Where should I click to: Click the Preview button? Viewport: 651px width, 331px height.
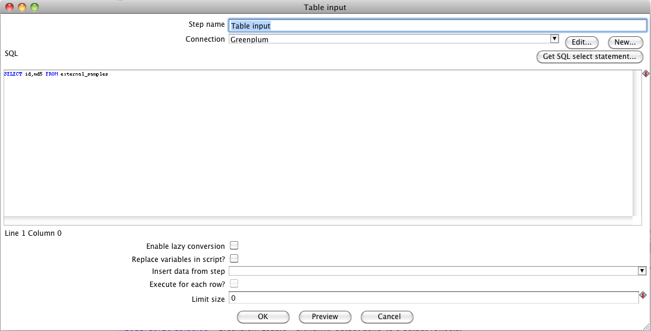[325, 317]
